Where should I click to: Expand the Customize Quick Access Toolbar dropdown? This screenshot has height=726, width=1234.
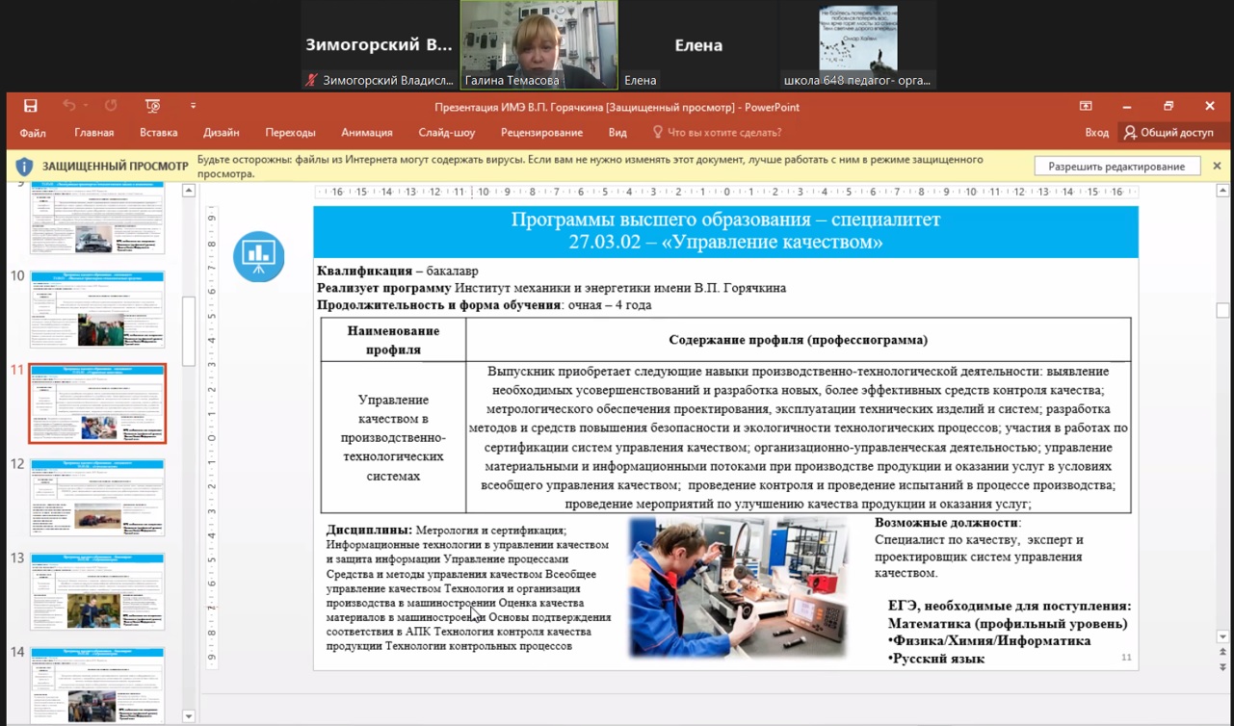193,106
